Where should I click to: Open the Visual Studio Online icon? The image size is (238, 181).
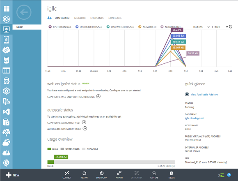click(x=7, y=111)
